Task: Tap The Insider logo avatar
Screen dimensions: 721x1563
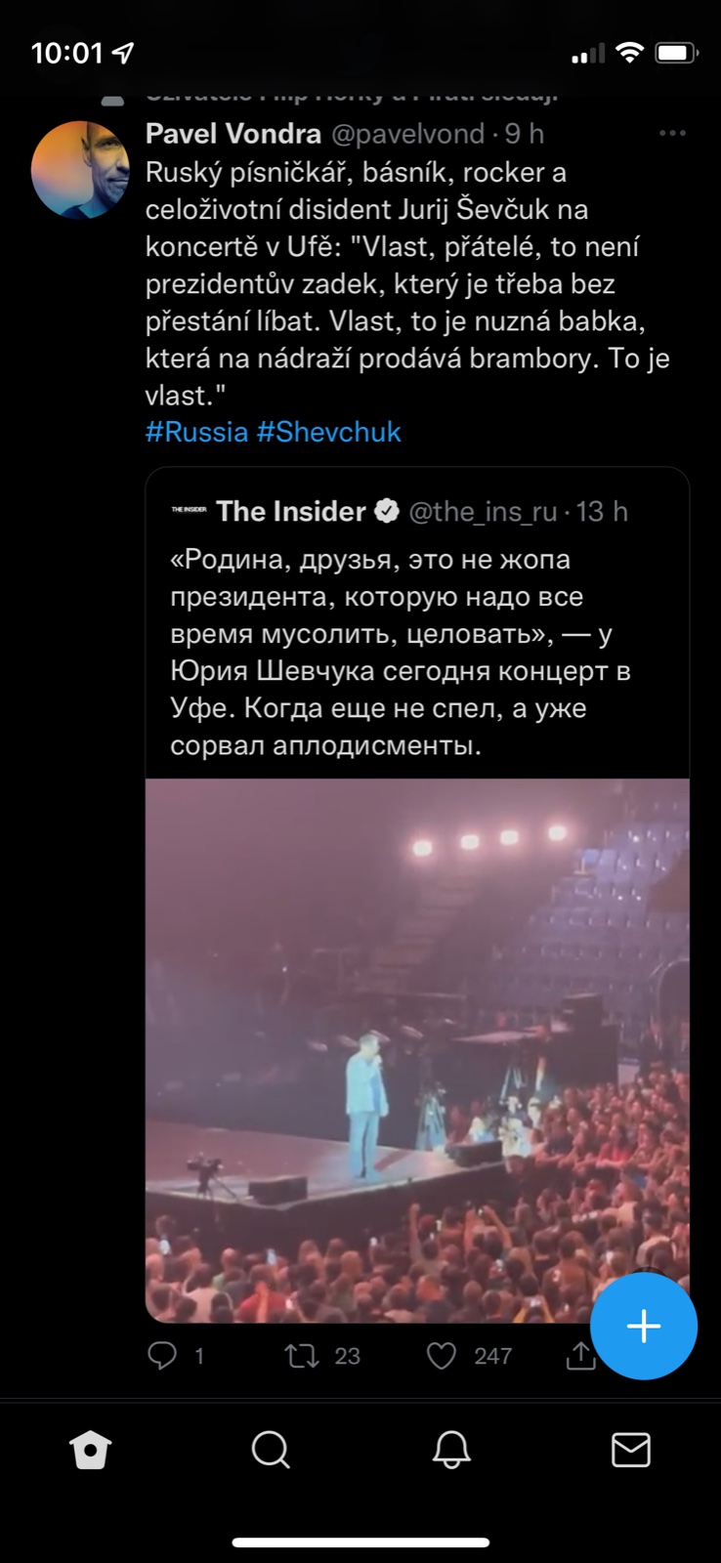Action: (189, 510)
